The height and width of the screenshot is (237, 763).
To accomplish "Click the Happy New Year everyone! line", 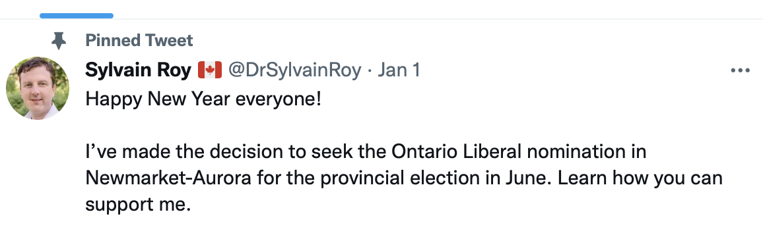I will pyautogui.click(x=203, y=99).
